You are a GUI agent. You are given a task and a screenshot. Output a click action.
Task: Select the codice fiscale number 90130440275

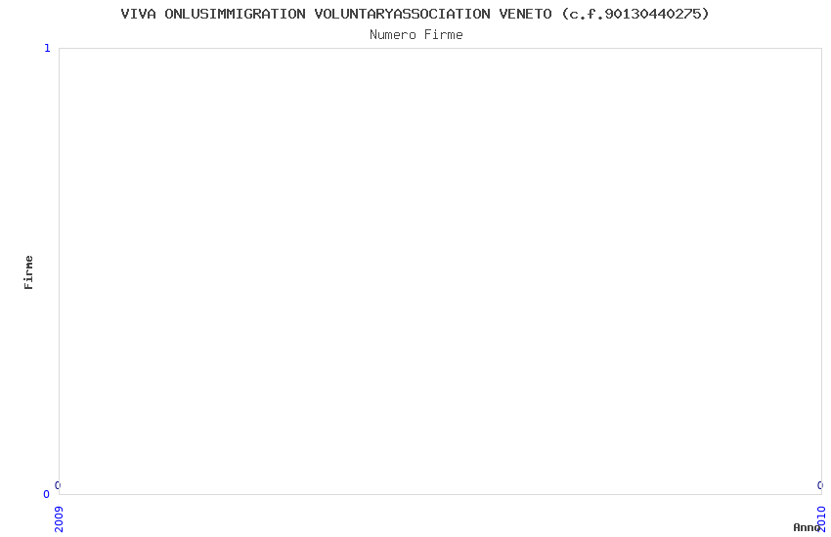(x=653, y=14)
